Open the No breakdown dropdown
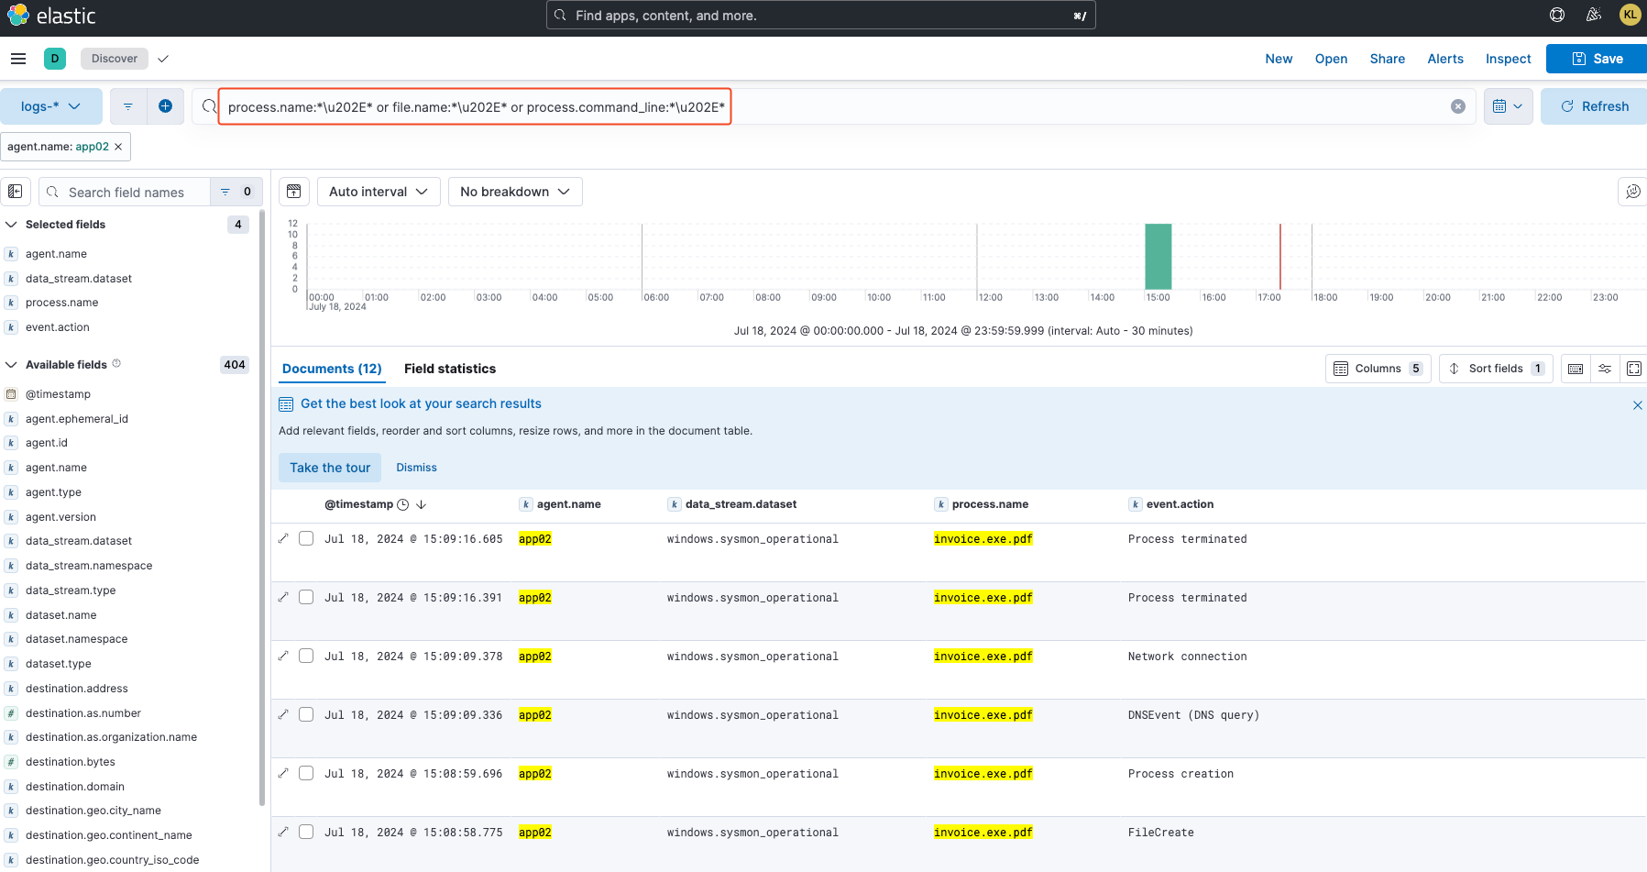Viewport: 1647px width, 872px height. click(515, 192)
